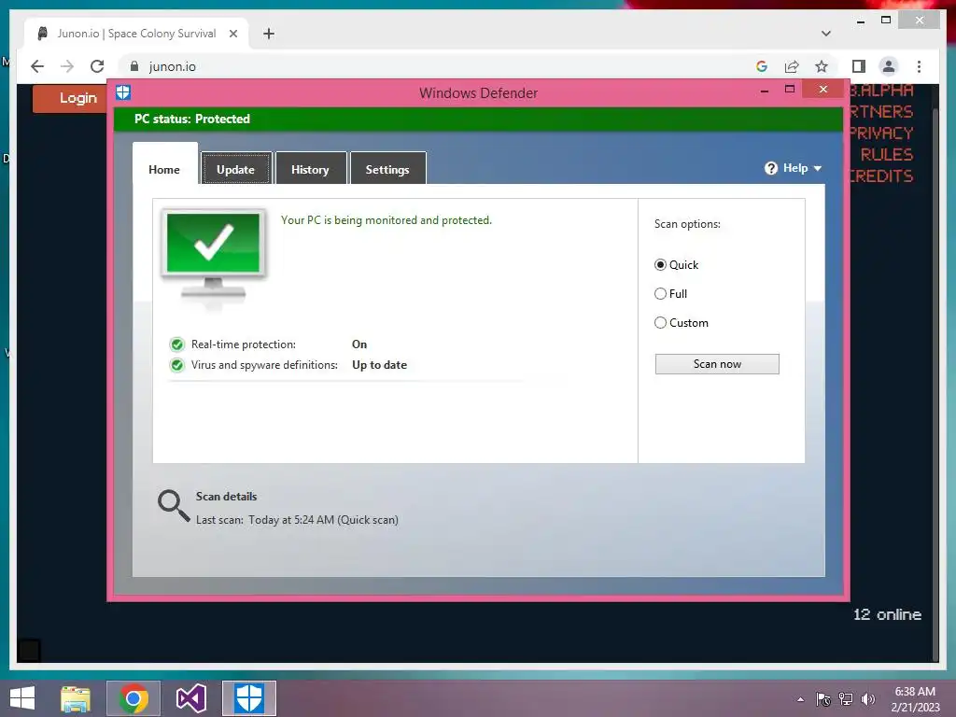Bookmark this tab with the star icon
Viewport: 956px width, 717px height.
[822, 66]
